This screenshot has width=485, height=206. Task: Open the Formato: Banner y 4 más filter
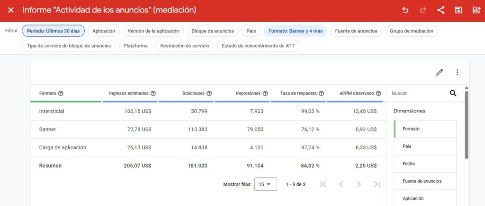click(296, 31)
